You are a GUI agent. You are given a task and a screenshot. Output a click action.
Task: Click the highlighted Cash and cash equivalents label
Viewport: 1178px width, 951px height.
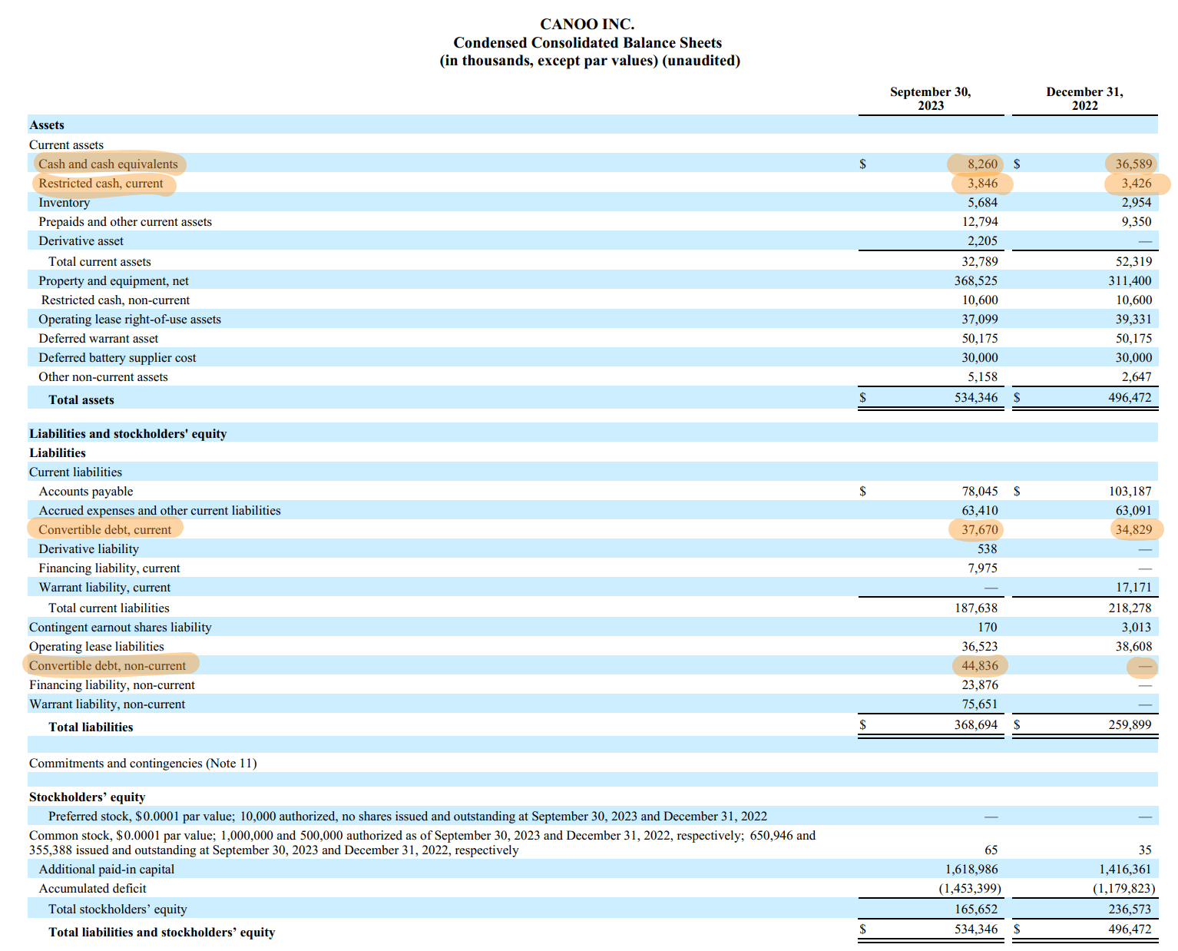(108, 164)
